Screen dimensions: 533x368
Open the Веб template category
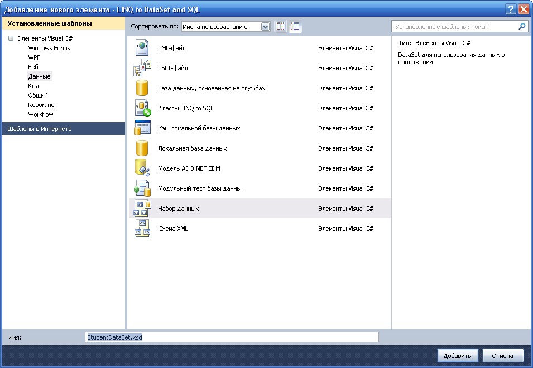(33, 67)
